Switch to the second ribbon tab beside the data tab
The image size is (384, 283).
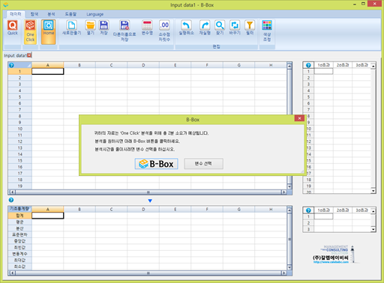34,14
